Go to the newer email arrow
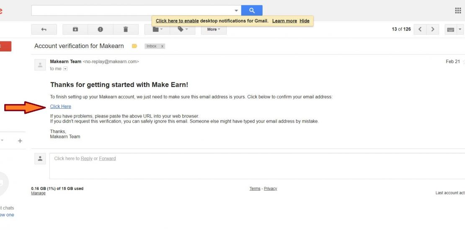Screen dimensions: 465x230 point(420,29)
